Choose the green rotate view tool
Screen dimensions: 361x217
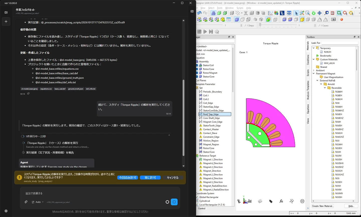(314, 13)
